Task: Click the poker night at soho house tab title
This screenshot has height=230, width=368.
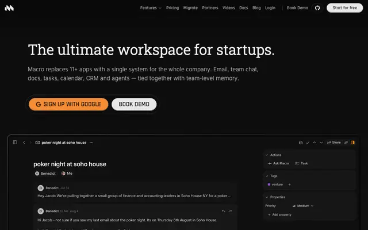Action: click(x=64, y=143)
